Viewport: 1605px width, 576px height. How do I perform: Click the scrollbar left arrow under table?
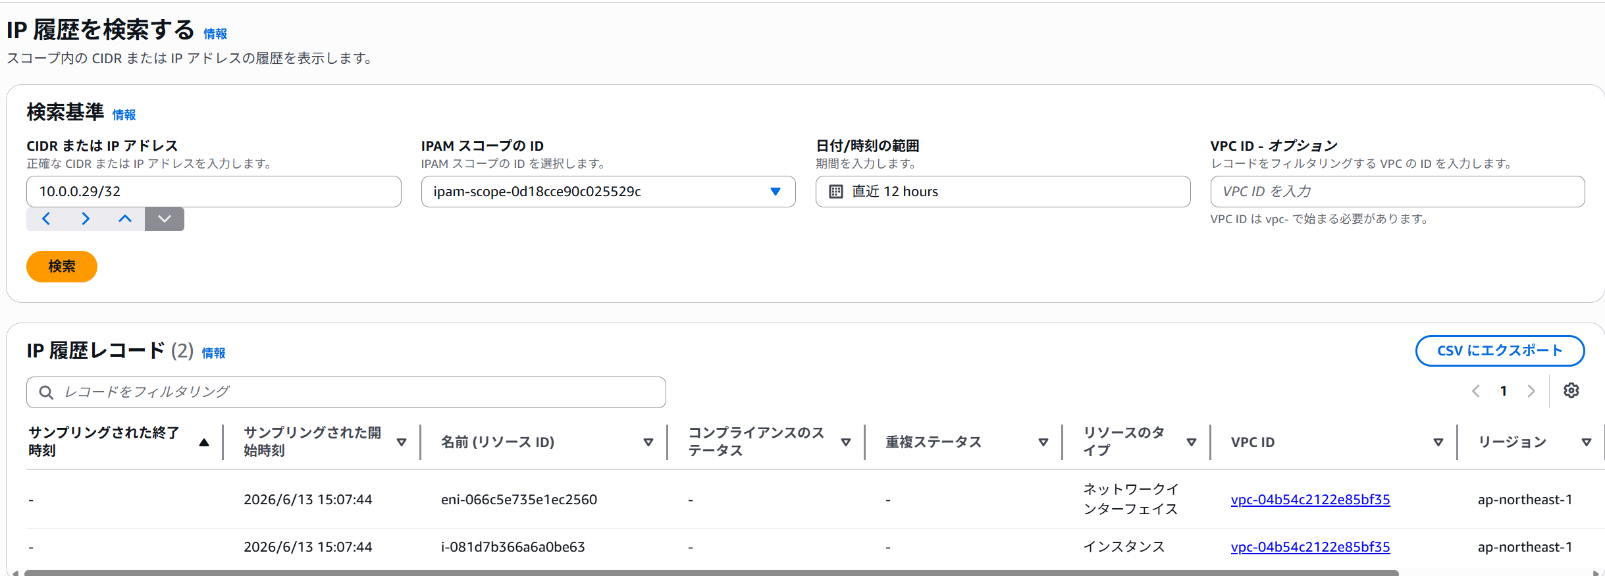click(x=14, y=573)
